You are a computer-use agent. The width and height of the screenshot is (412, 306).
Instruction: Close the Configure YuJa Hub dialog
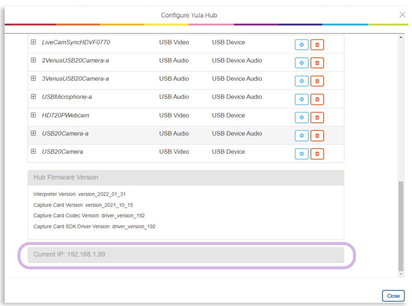click(393, 296)
